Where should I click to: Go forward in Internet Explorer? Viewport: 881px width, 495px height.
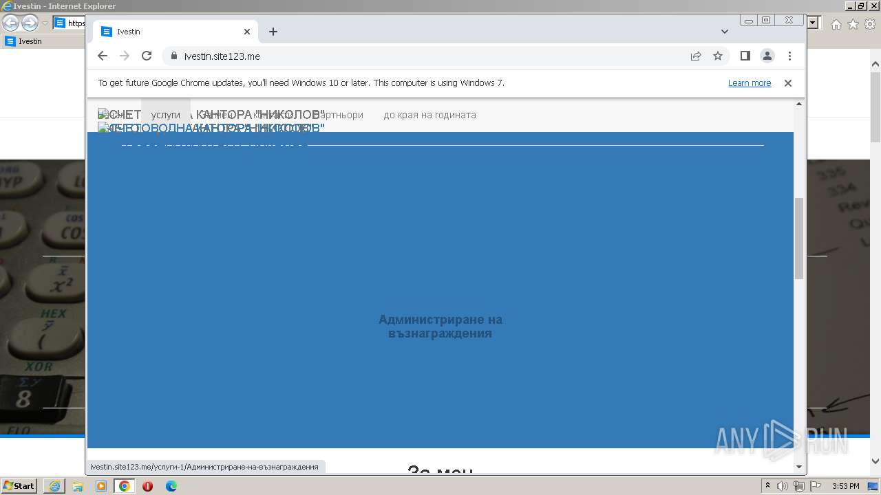[30, 23]
